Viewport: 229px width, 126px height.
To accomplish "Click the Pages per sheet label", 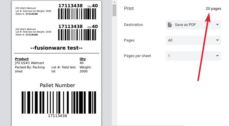I will (137, 56).
